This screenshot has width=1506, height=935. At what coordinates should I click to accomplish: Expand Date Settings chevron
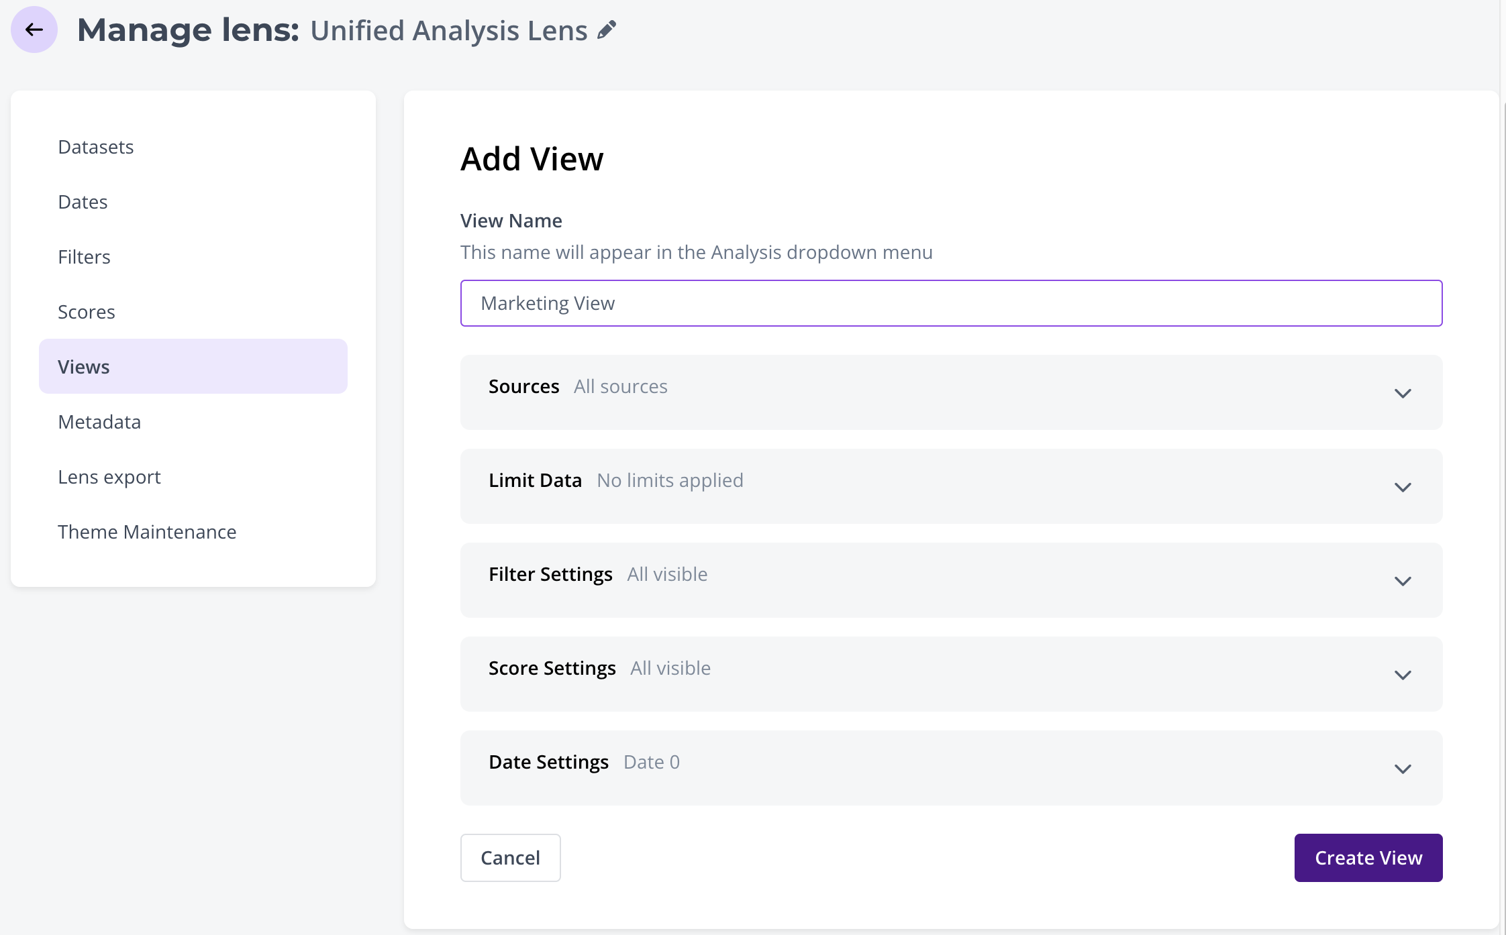pyautogui.click(x=1403, y=769)
